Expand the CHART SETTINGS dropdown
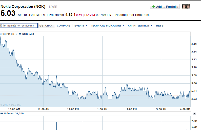Image resolution: width=201 pixels, height=130 pixels. click(x=140, y=25)
